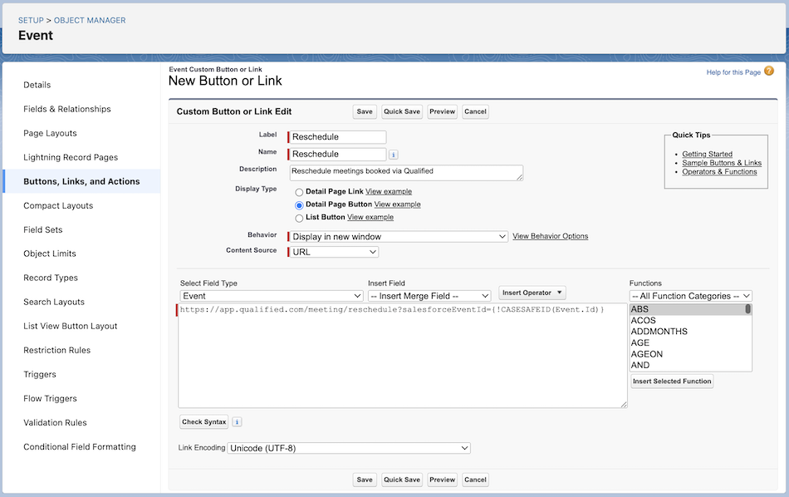Viewport: 789px width, 497px height.
Task: Click the bottom Quick Save button
Action: [401, 480]
